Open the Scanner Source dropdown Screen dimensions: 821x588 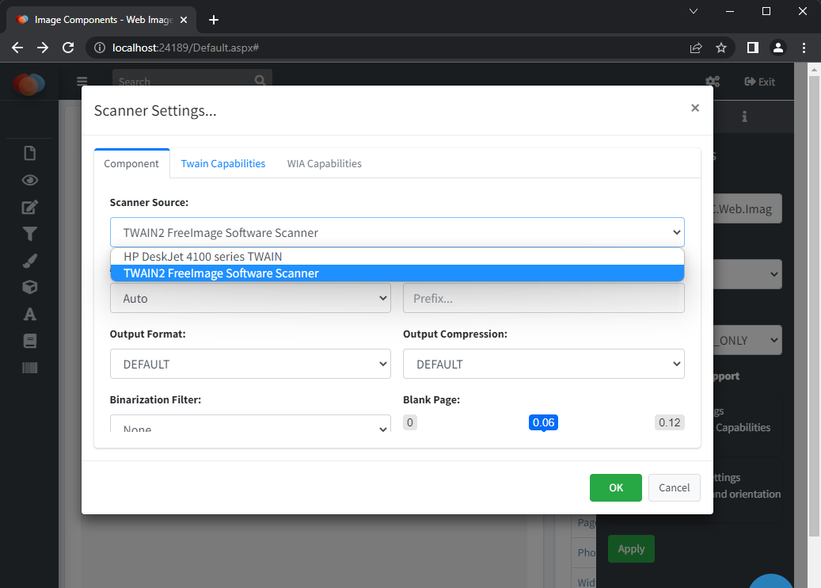click(x=397, y=232)
